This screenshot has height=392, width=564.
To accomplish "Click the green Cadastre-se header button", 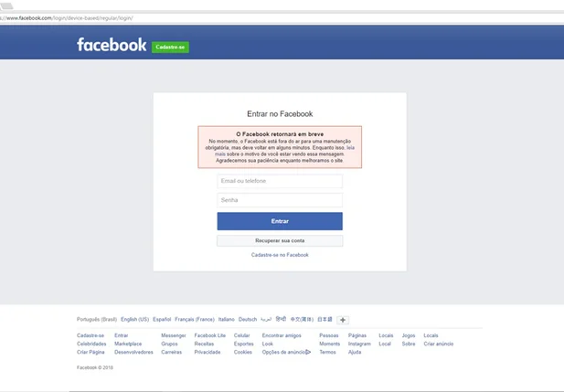I will pos(170,48).
